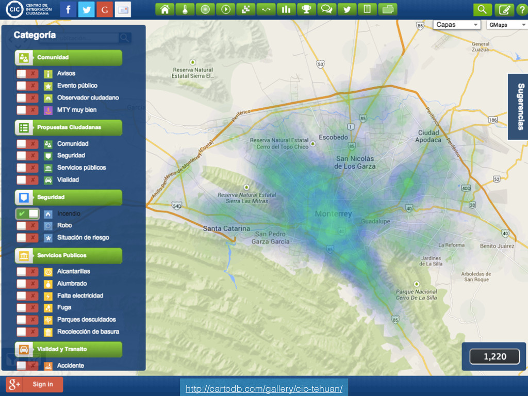Disable the Incendio layer switch

click(x=27, y=214)
